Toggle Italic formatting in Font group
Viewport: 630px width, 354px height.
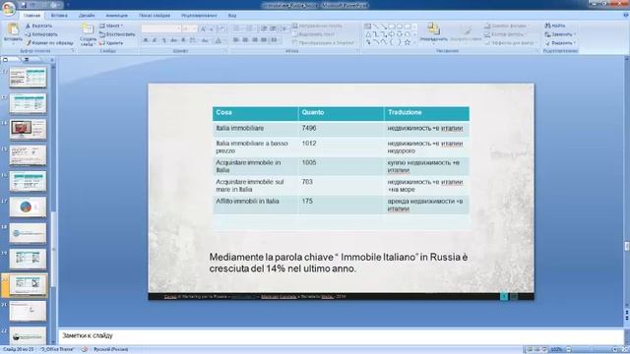pos(155,40)
